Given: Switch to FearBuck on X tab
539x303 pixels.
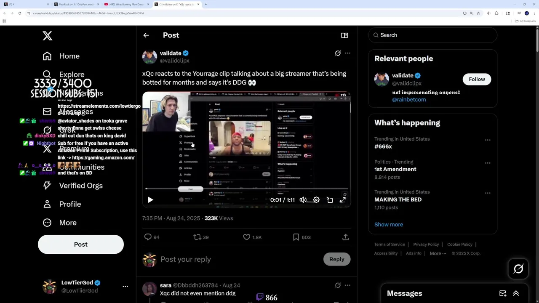Looking at the screenshot, I should tap(77, 4).
